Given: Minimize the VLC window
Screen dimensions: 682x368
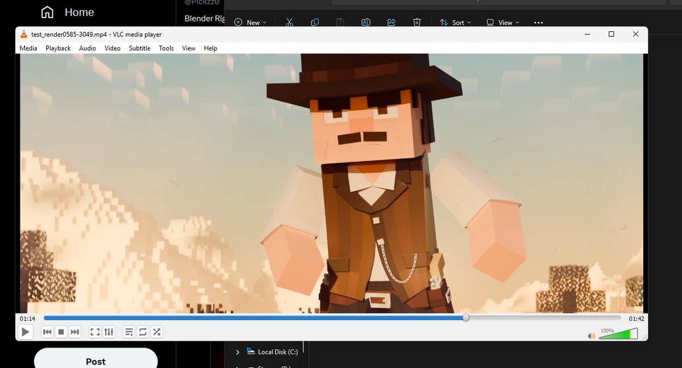Looking at the screenshot, I should [587, 34].
